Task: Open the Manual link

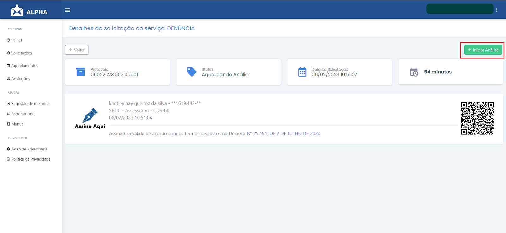Action: pyautogui.click(x=15, y=124)
